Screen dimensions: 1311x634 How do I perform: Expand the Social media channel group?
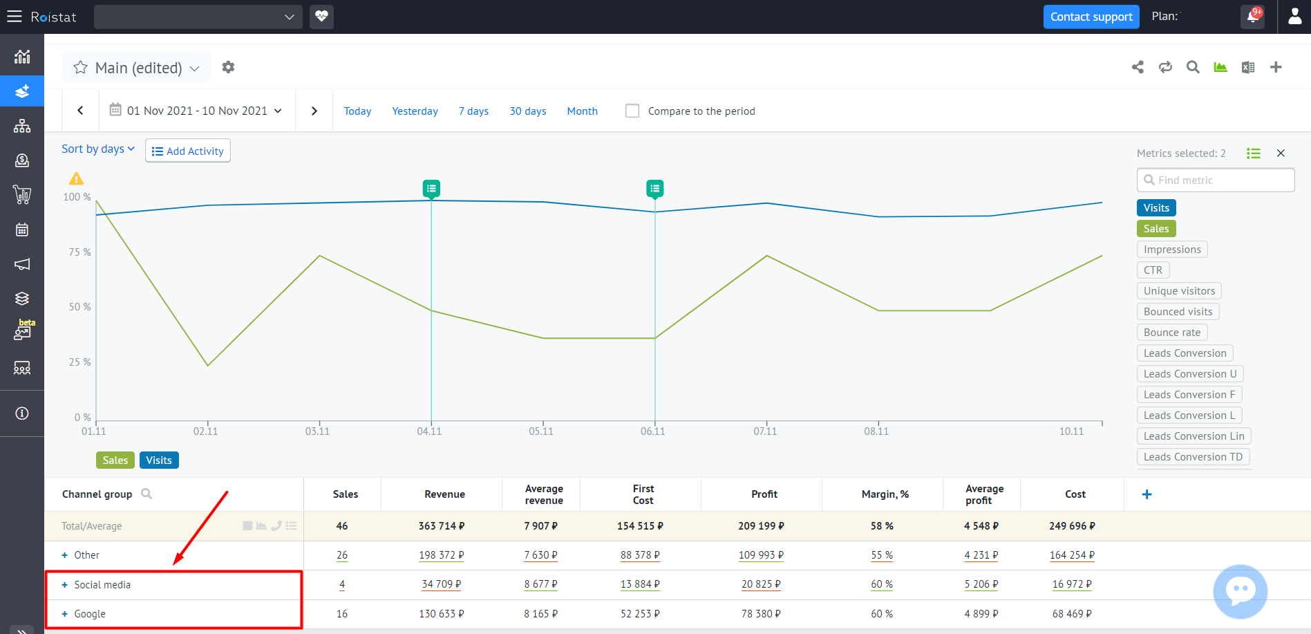click(64, 585)
